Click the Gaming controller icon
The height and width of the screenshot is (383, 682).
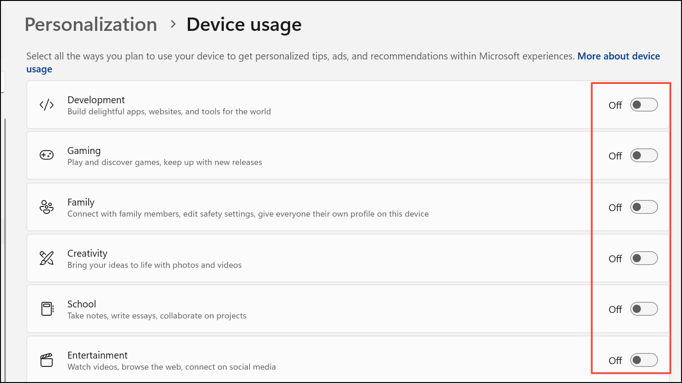(47, 156)
